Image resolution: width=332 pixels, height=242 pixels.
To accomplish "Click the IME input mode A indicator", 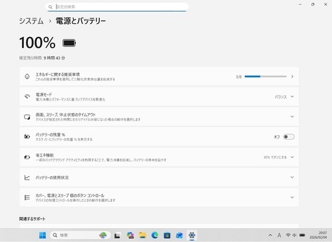I will point(279,236).
